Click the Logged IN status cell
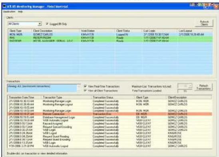This screenshot has width=219, height=157. coord(122,34)
